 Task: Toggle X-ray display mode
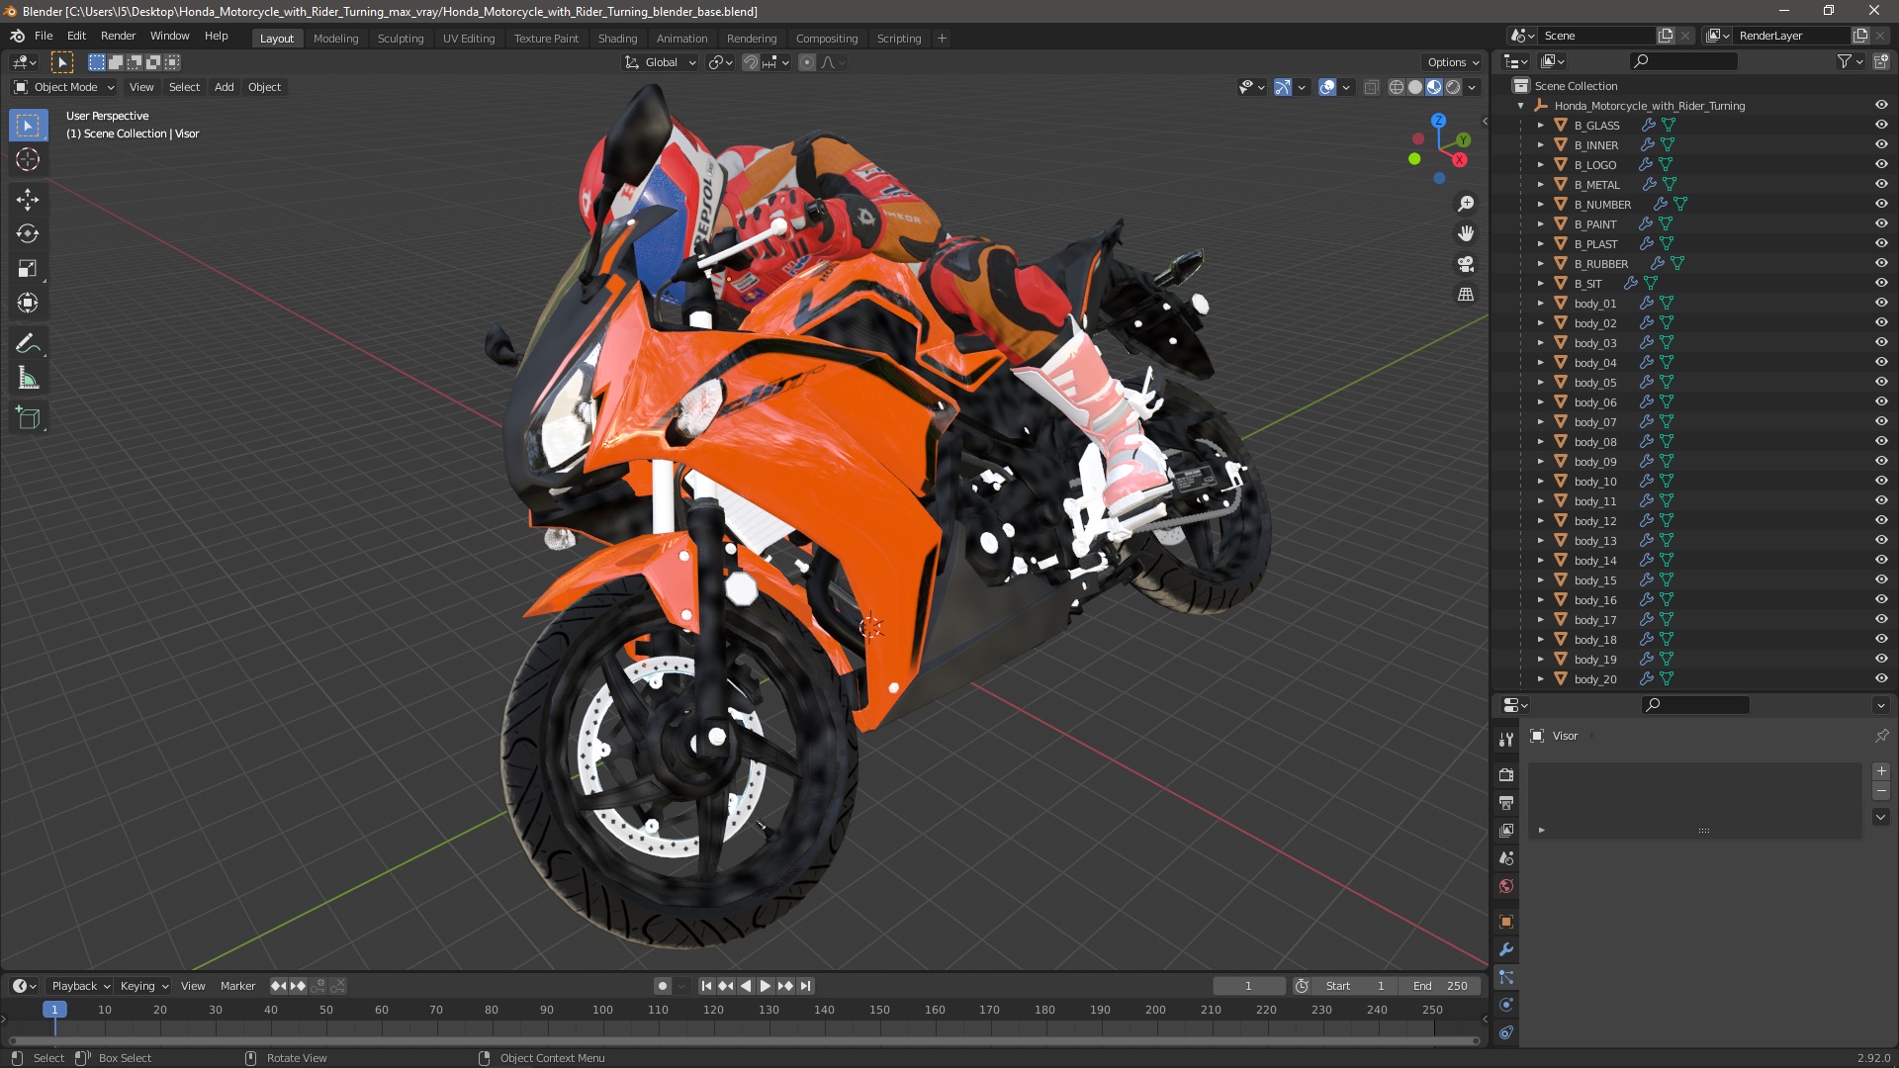(x=1371, y=87)
